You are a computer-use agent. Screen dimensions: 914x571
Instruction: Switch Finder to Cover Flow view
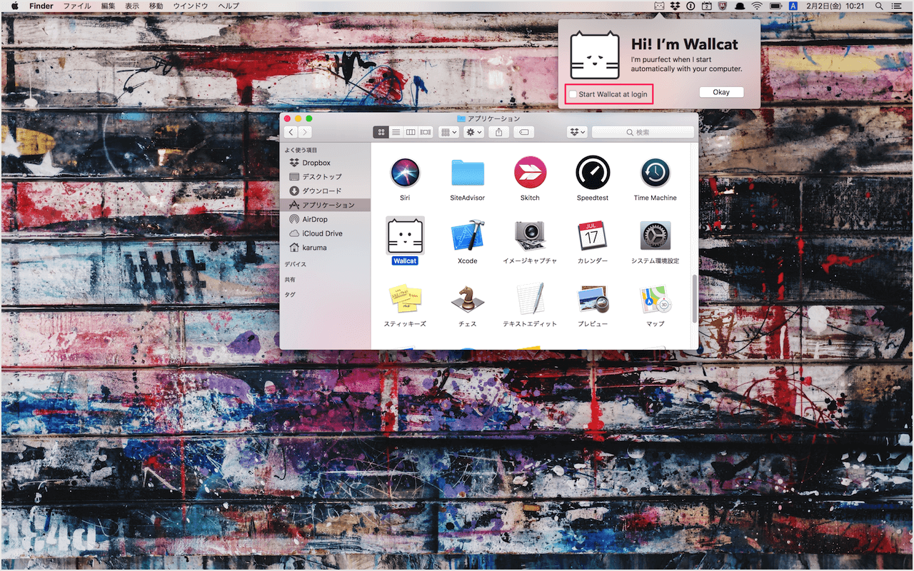(x=426, y=132)
